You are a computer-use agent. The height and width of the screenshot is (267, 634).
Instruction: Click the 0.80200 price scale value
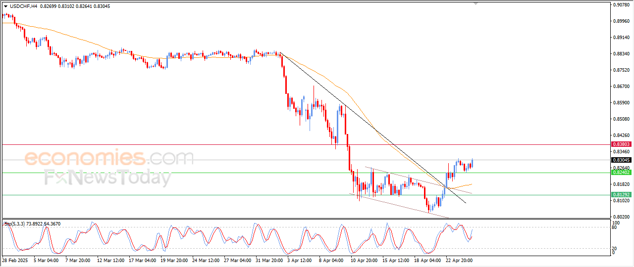tap(622, 217)
